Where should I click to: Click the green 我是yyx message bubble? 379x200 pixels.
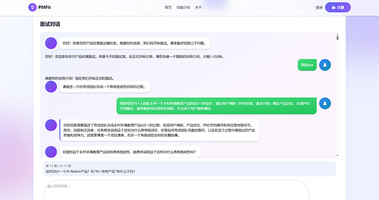click(307, 65)
